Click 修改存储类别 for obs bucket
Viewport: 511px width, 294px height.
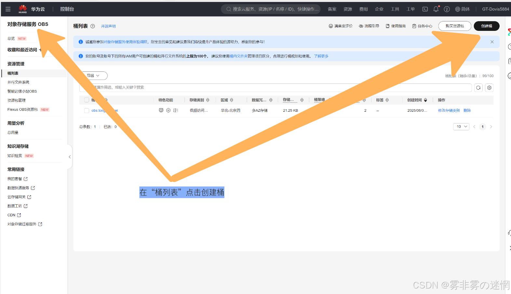point(449,110)
